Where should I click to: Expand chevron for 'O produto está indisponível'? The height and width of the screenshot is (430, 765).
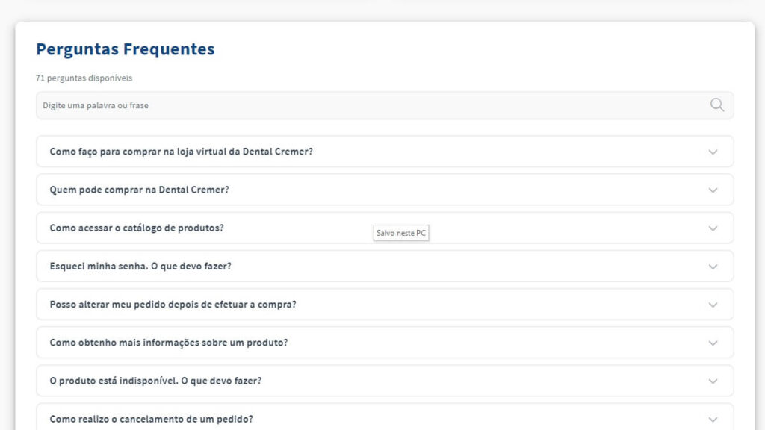713,381
